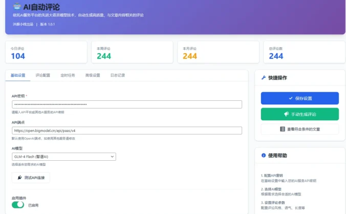
Task: Go to the 定时任务 tab
Action: coord(68,75)
